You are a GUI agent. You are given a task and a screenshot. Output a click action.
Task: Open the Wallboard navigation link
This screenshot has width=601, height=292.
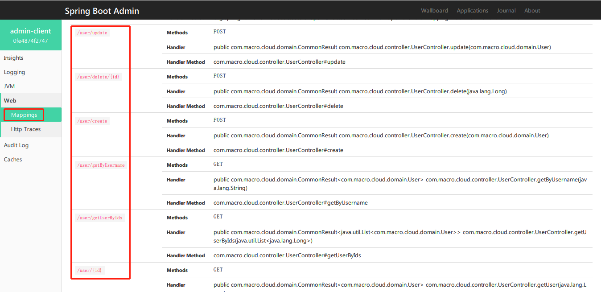click(x=434, y=11)
